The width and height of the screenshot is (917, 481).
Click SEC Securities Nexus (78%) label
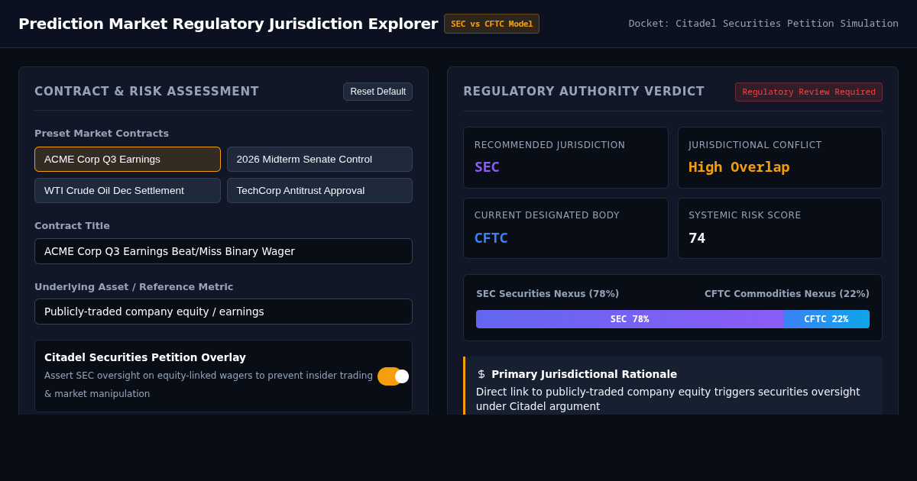tap(547, 294)
